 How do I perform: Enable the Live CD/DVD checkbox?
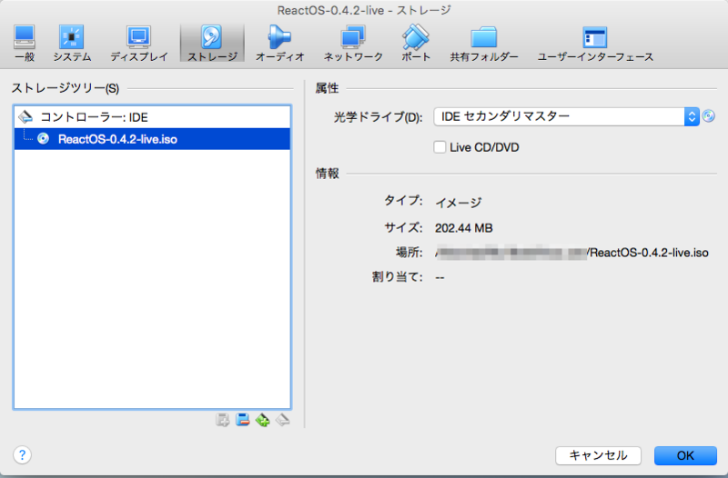tap(440, 147)
